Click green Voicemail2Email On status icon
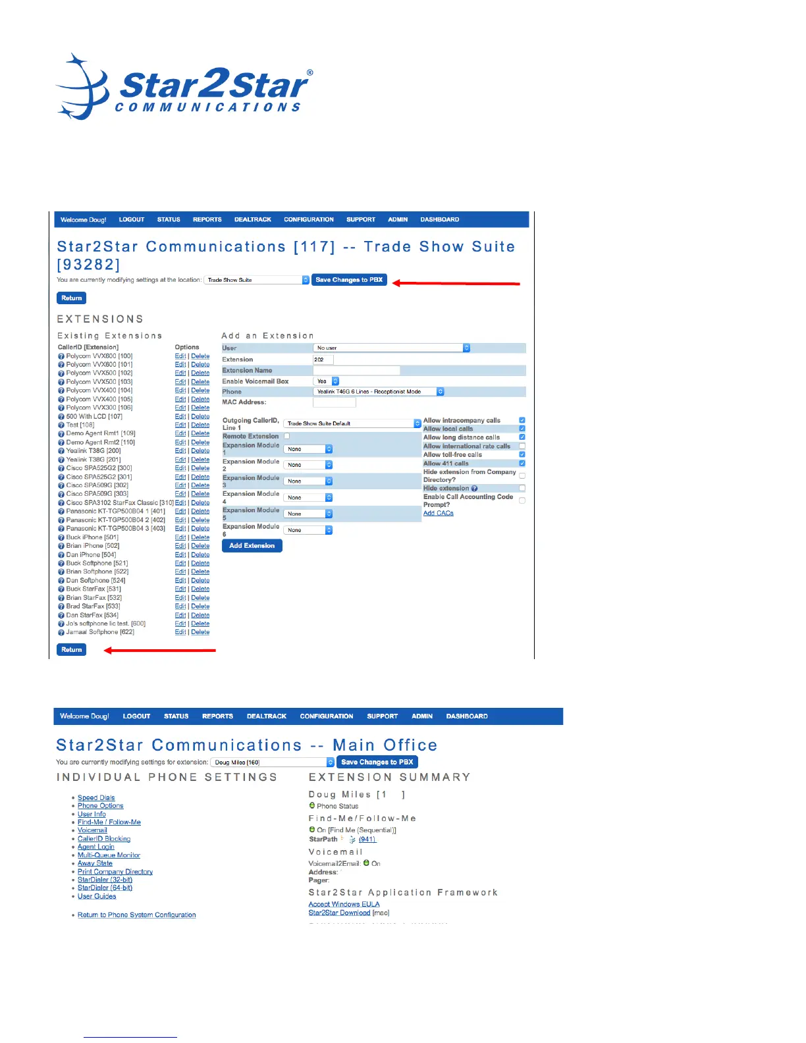The image size is (806, 1043). point(366,863)
